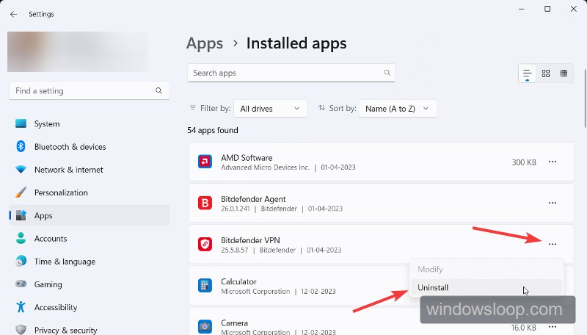Click the Calculator app icon
Screen dimensions: 587x335
point(205,285)
